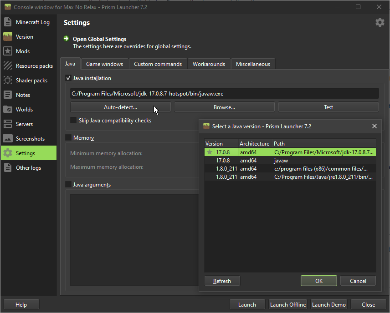Click inside the Java arguments text area
Screen dimensions: 390x313
(134, 240)
